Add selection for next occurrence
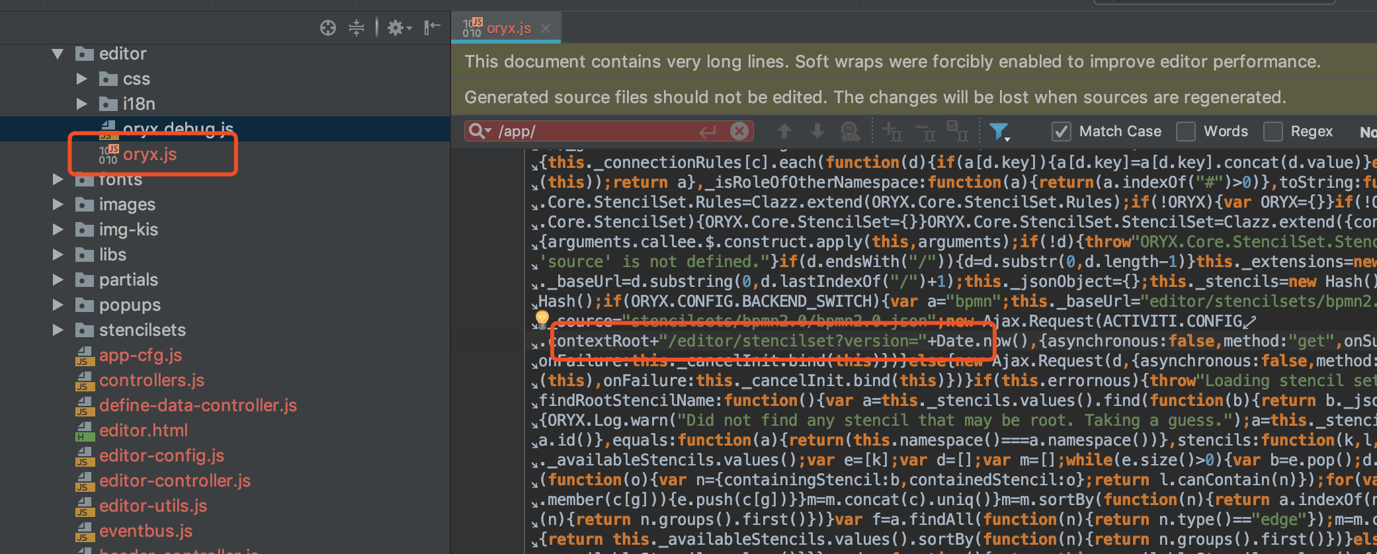 [x=892, y=132]
